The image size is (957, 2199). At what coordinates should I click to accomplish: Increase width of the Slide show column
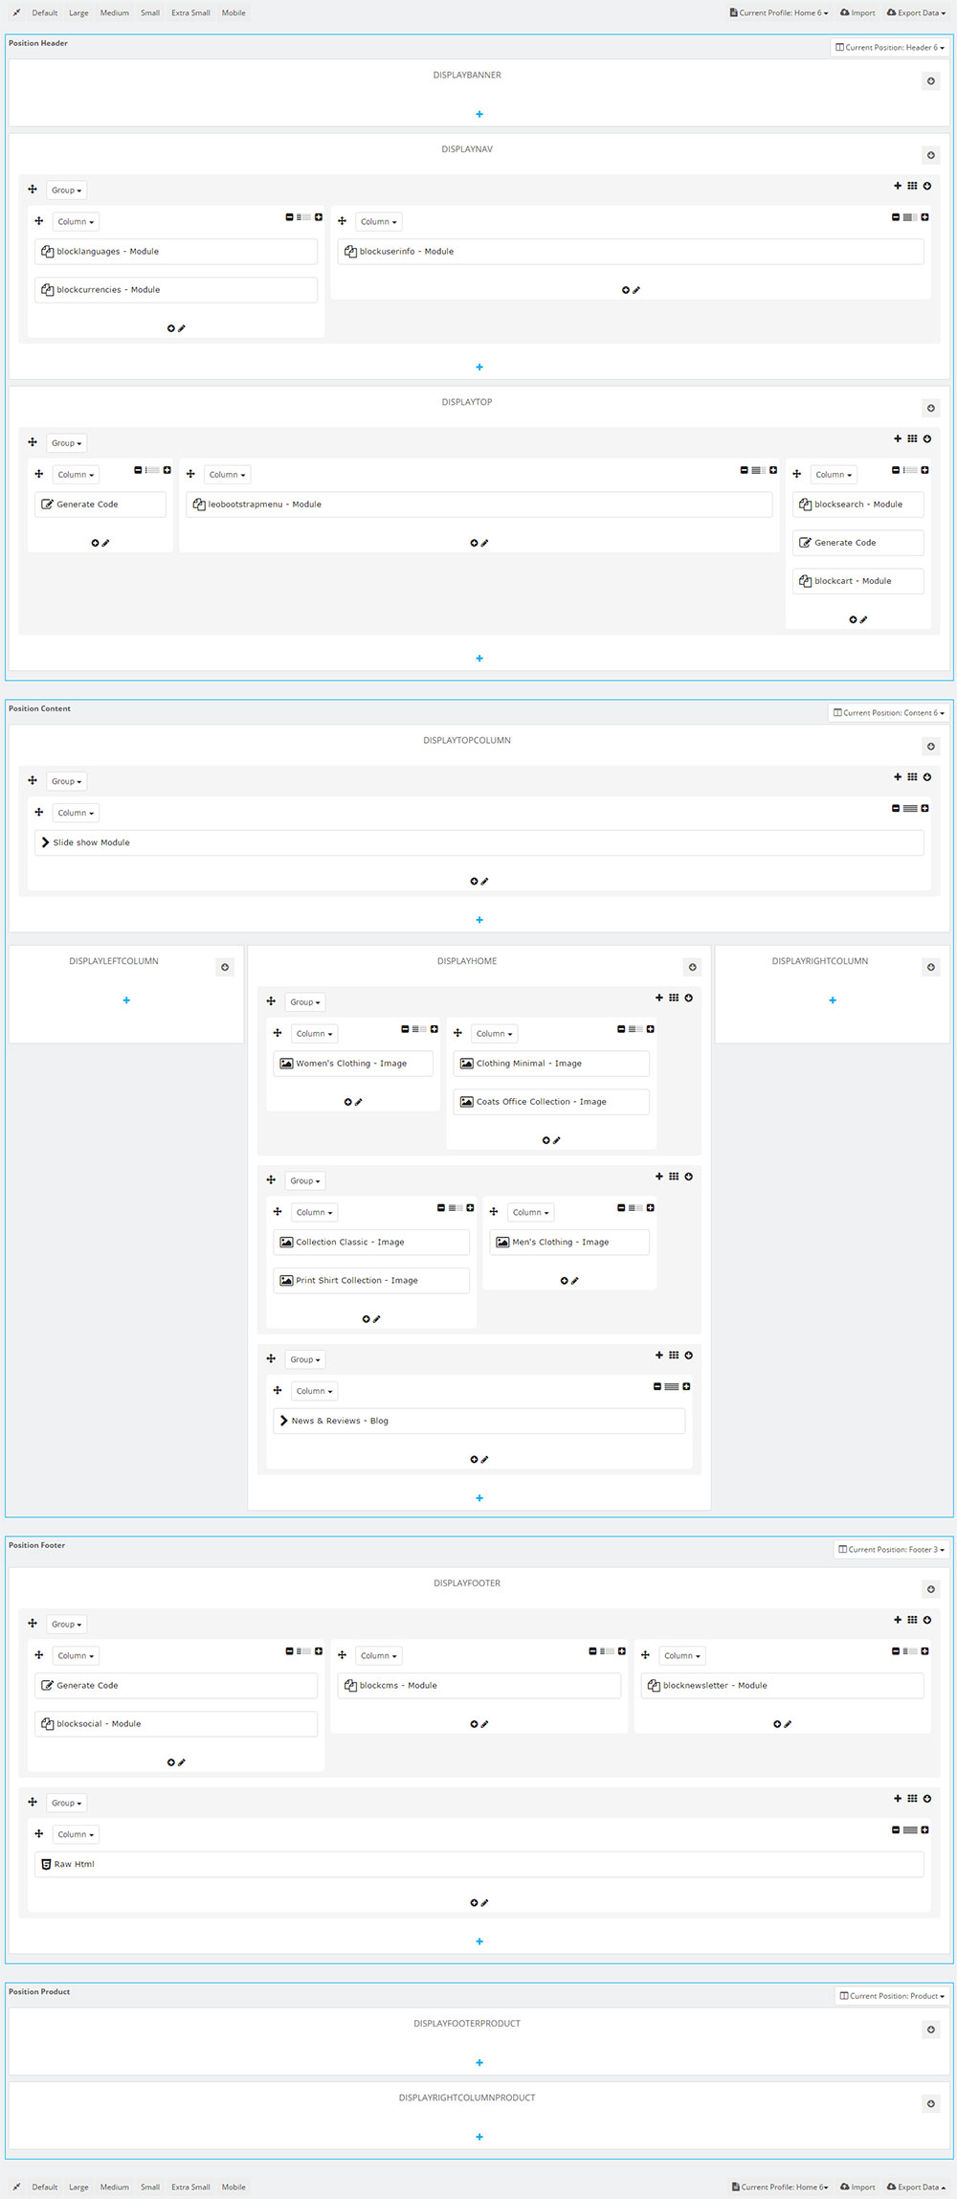pyautogui.click(x=924, y=809)
